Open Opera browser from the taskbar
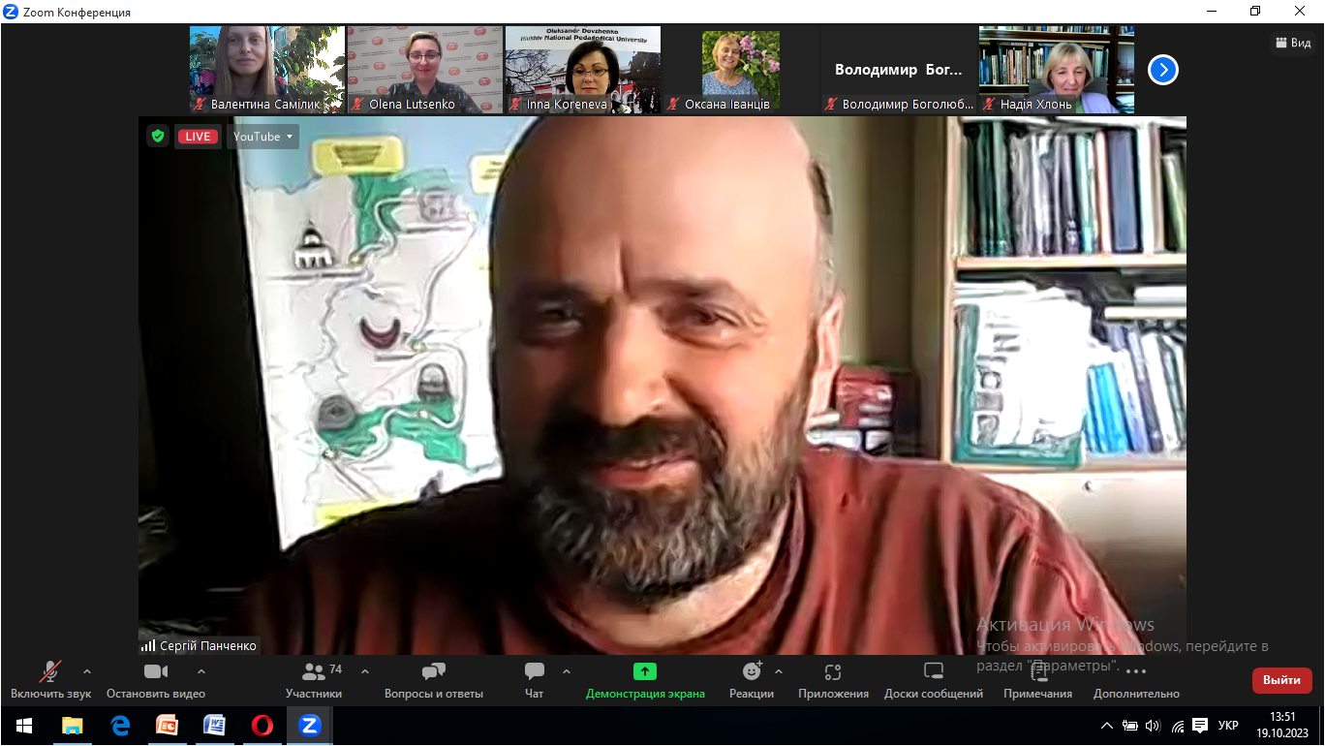The height and width of the screenshot is (746, 1325). point(262,726)
